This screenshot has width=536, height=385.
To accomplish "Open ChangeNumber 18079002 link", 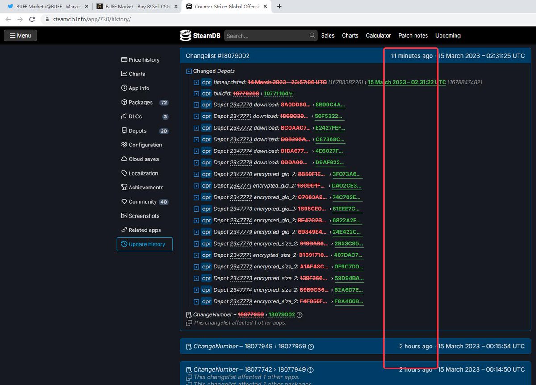I will [282, 315].
